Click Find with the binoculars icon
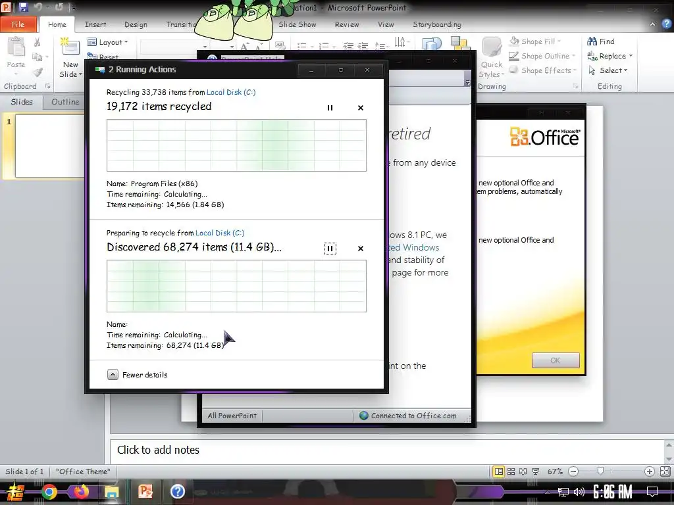The image size is (674, 505). pos(600,41)
